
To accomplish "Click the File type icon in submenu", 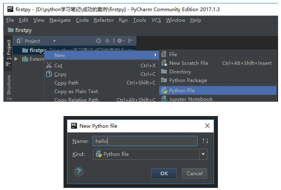I will coord(164,54).
